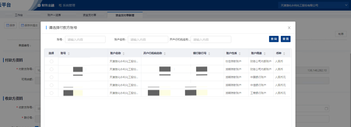Close the 请选择付款方账号 dialog
This screenshot has width=351, height=127.
click(289, 28)
